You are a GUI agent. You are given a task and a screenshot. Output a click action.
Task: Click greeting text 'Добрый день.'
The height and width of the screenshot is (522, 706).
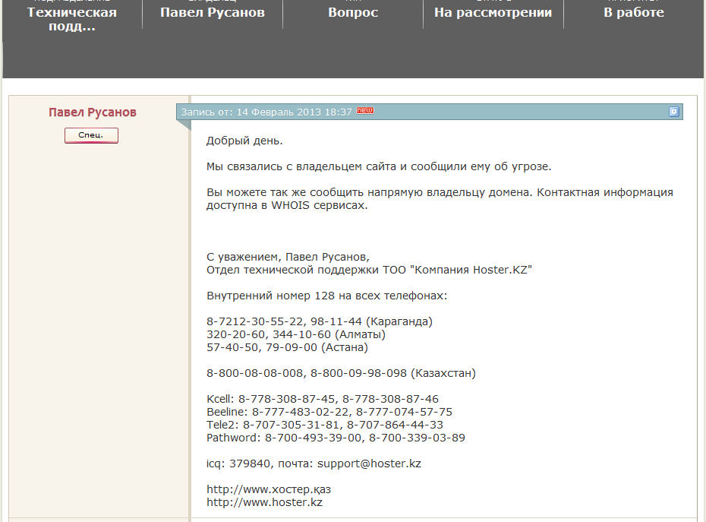[244, 141]
